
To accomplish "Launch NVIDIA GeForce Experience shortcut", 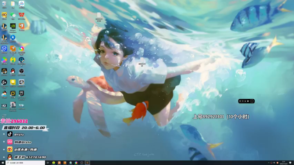I will tap(13, 26).
